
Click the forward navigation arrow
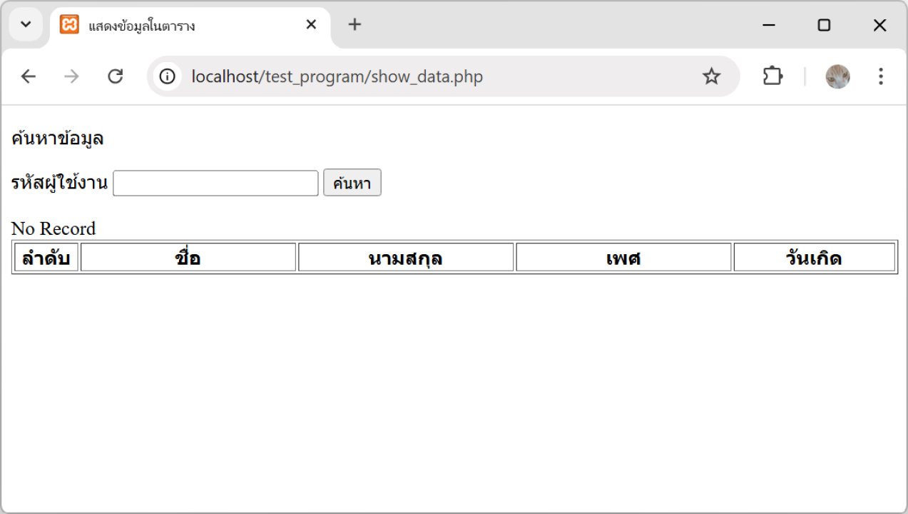[71, 76]
